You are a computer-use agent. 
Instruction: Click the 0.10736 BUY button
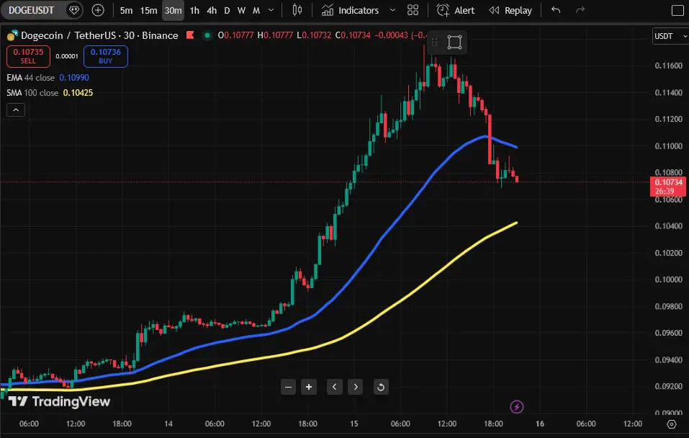[105, 56]
